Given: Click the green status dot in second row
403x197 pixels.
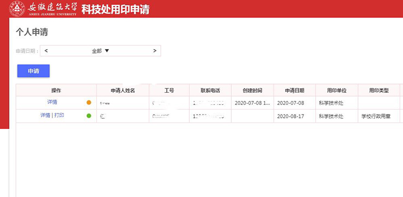Looking at the screenshot, I should point(89,116).
